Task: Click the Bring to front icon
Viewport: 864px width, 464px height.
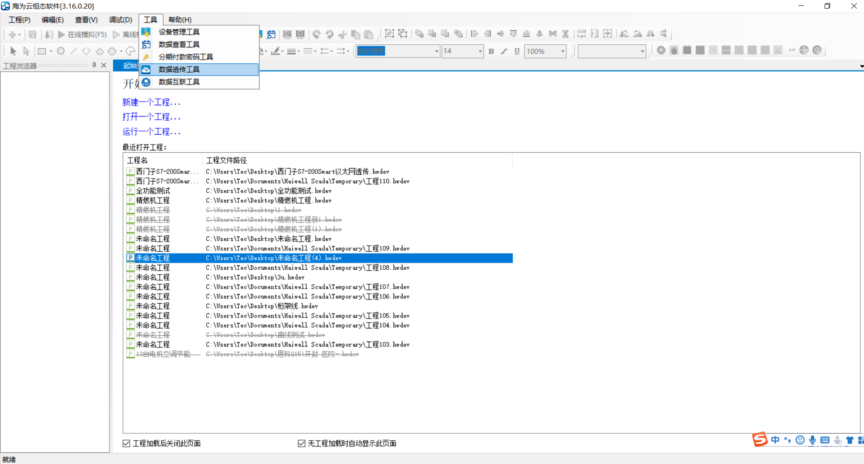Action: [419, 34]
